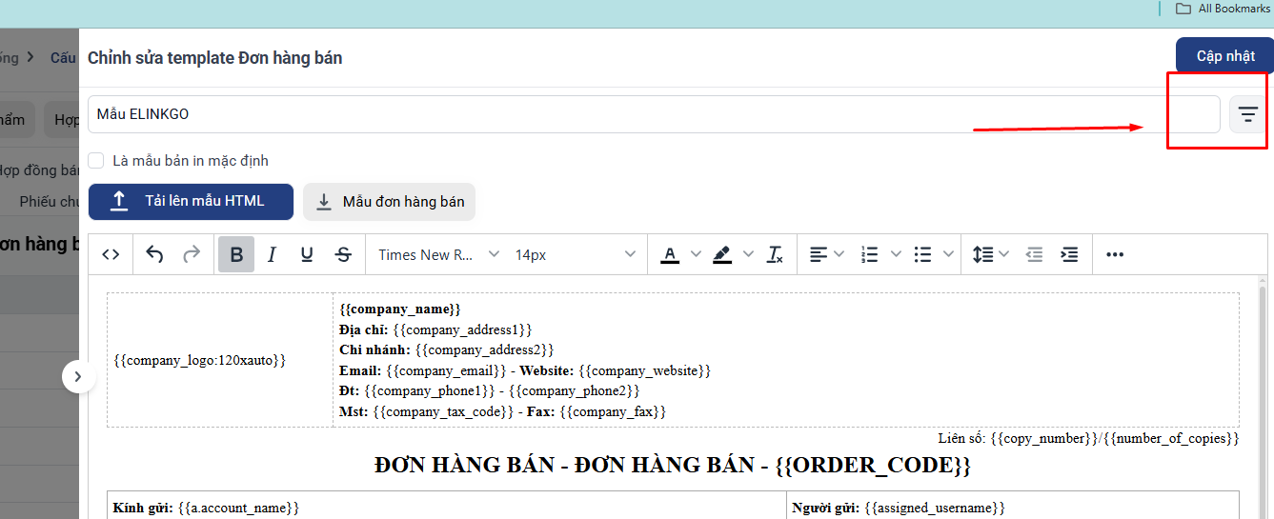
Task: Apply italic formatting
Action: pos(272,254)
